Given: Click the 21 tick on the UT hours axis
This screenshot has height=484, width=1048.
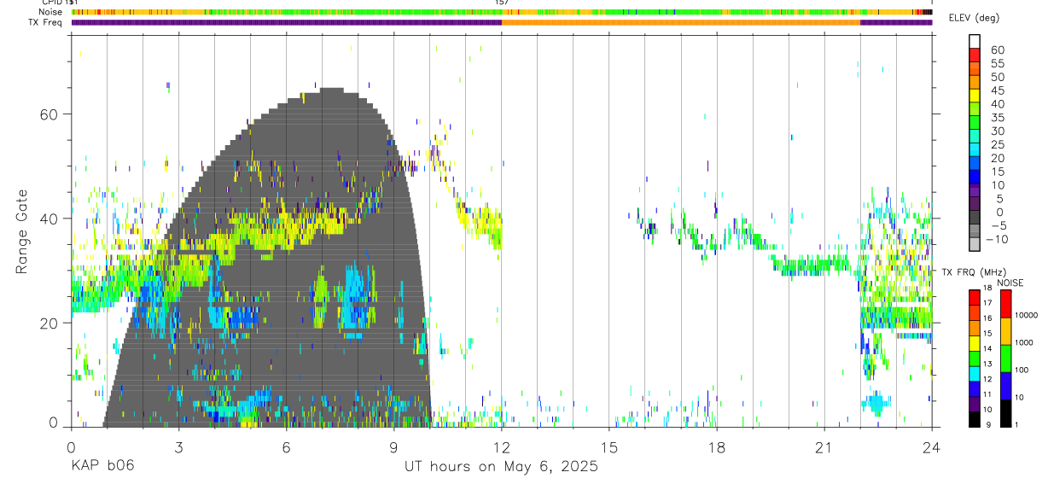Looking at the screenshot, I should (x=824, y=446).
